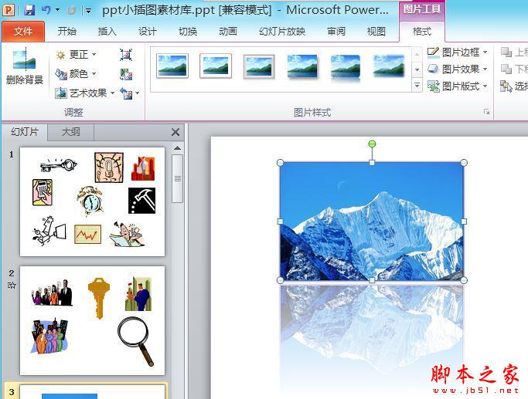The width and height of the screenshot is (528, 399).
Task: Click the bottom-center picture resize handle
Action: [x=372, y=280]
